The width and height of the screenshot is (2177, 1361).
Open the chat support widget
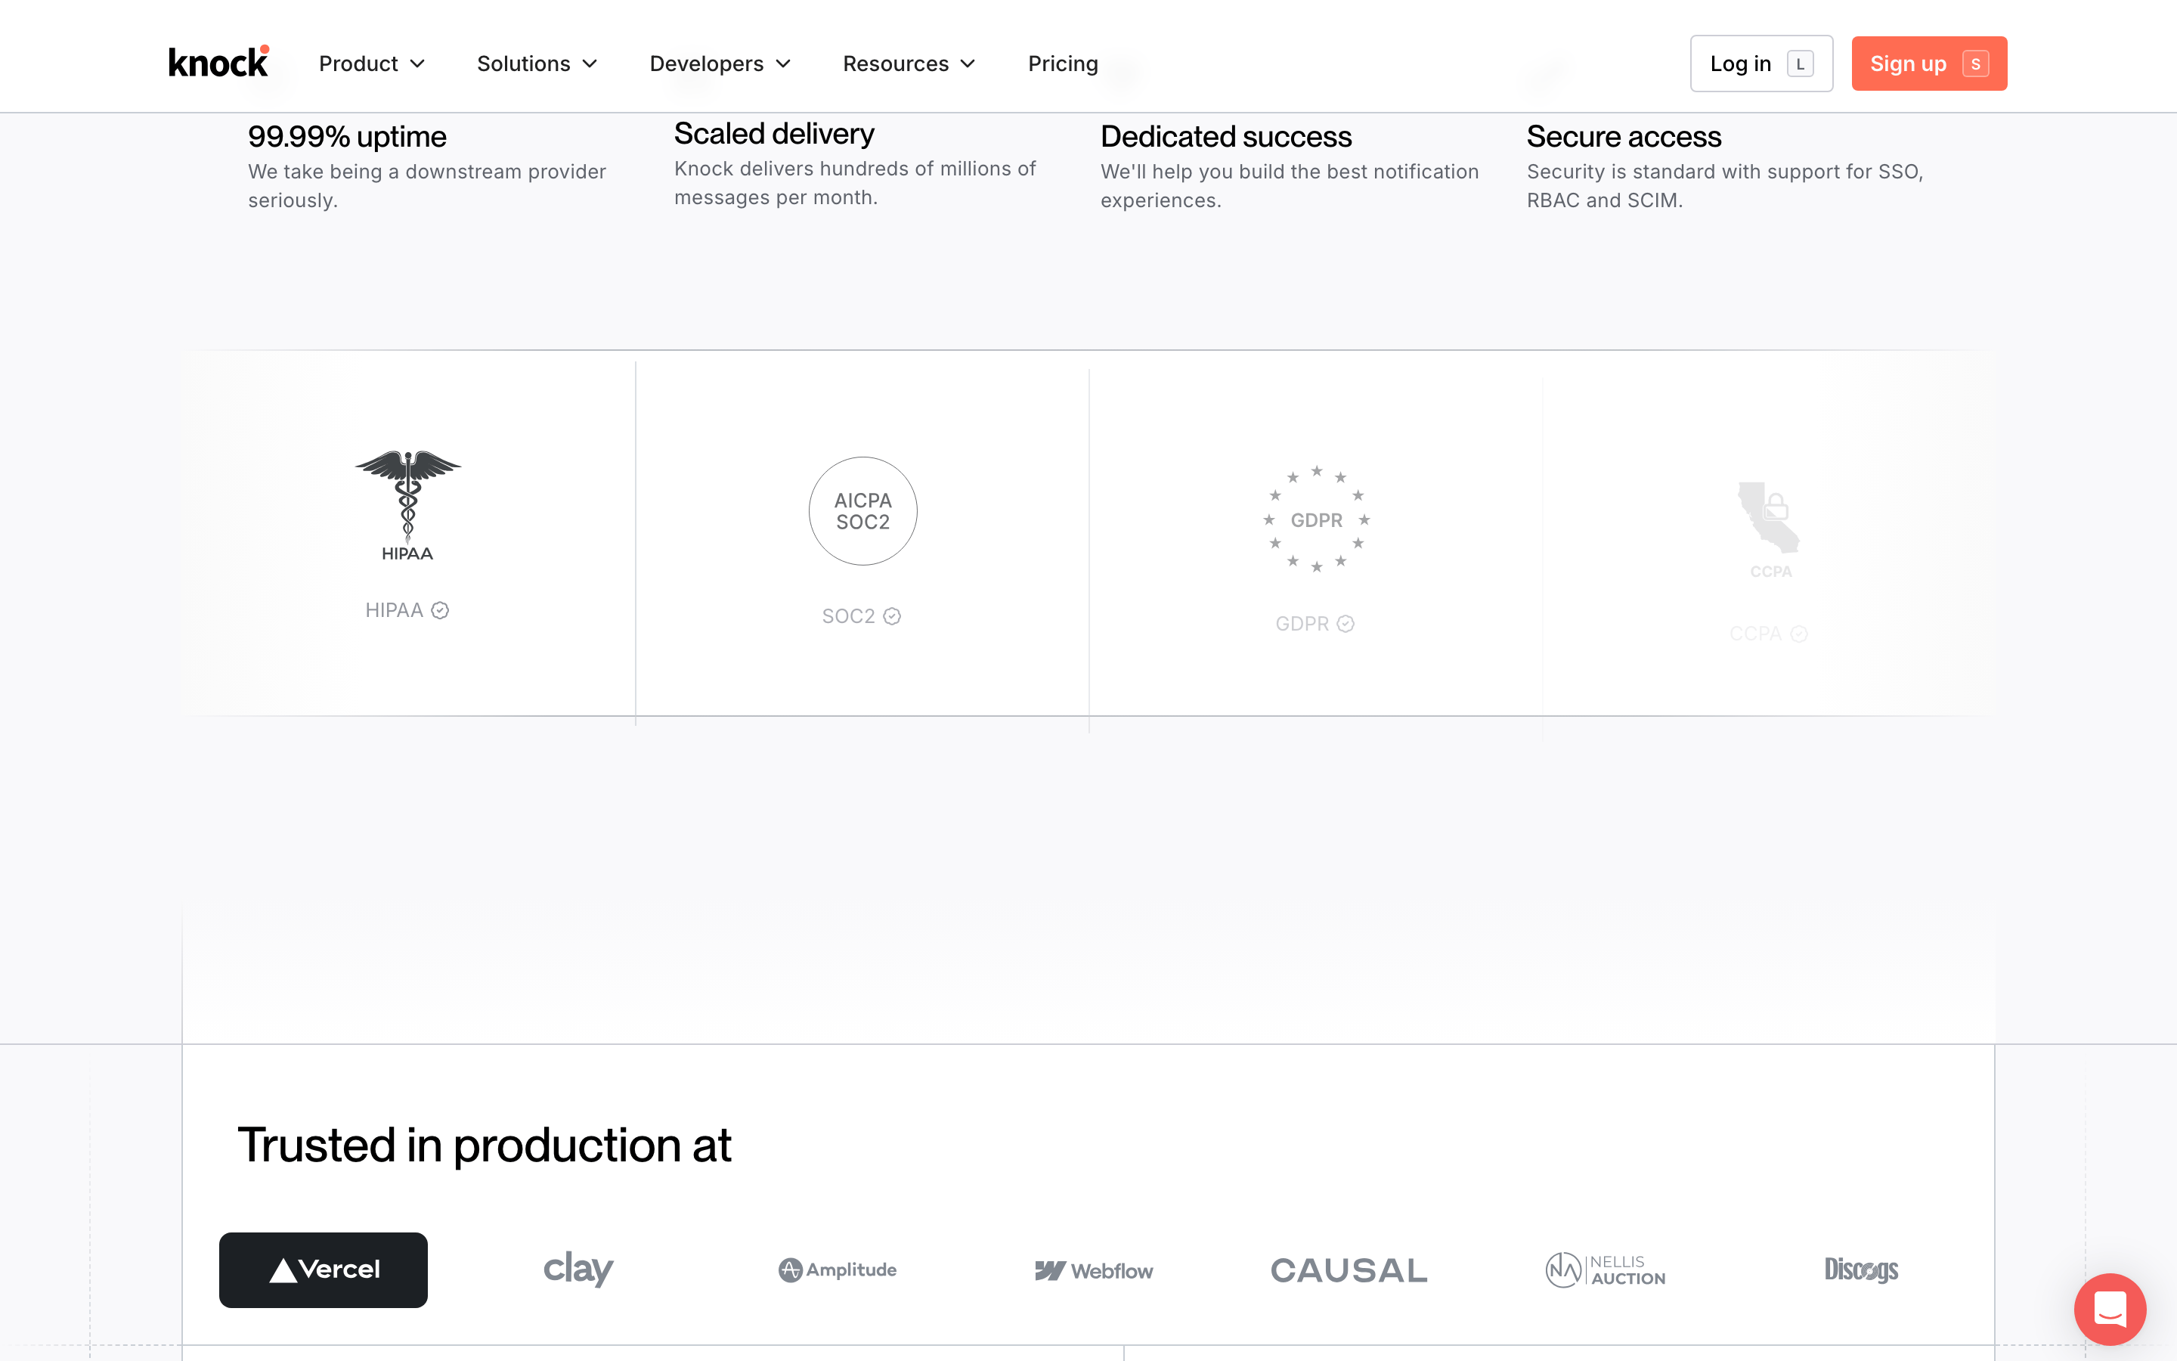(x=2110, y=1309)
